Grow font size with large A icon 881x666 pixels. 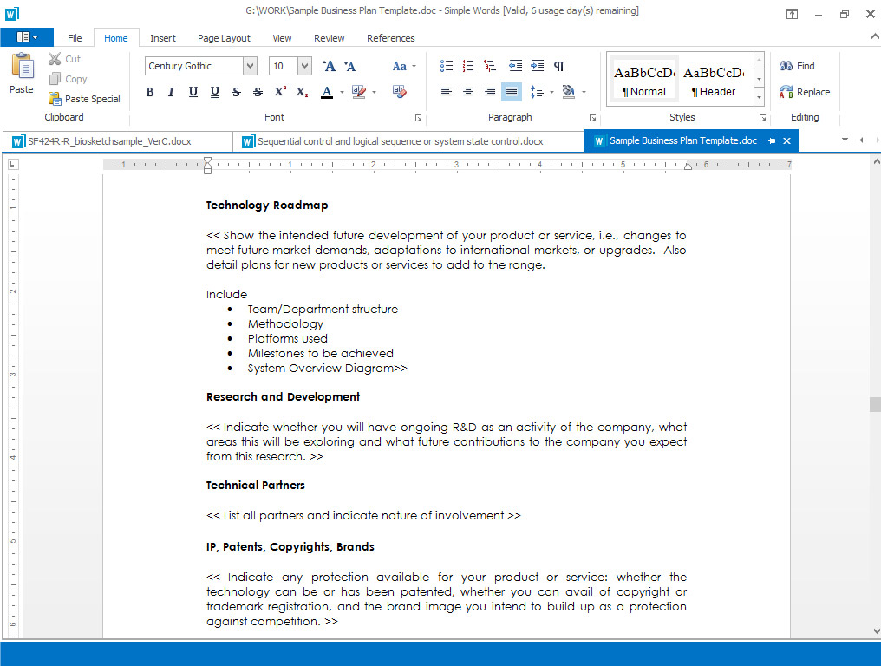(x=329, y=66)
